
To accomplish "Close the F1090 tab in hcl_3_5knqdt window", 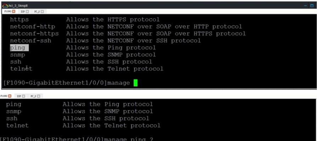I will pyautogui.click(x=13, y=12).
